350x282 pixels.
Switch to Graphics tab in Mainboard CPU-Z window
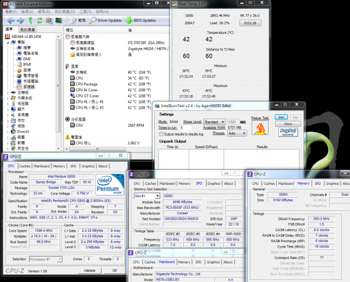coord(213,262)
